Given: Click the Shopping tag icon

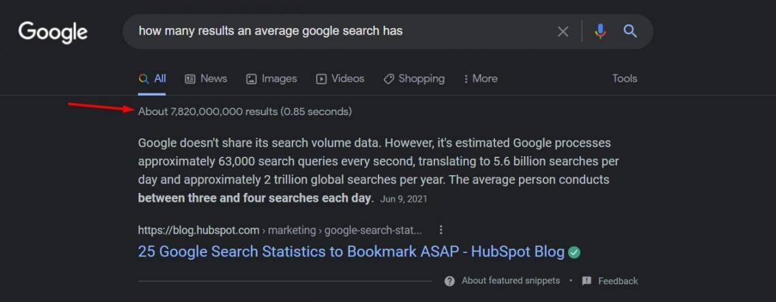Looking at the screenshot, I should click(389, 79).
